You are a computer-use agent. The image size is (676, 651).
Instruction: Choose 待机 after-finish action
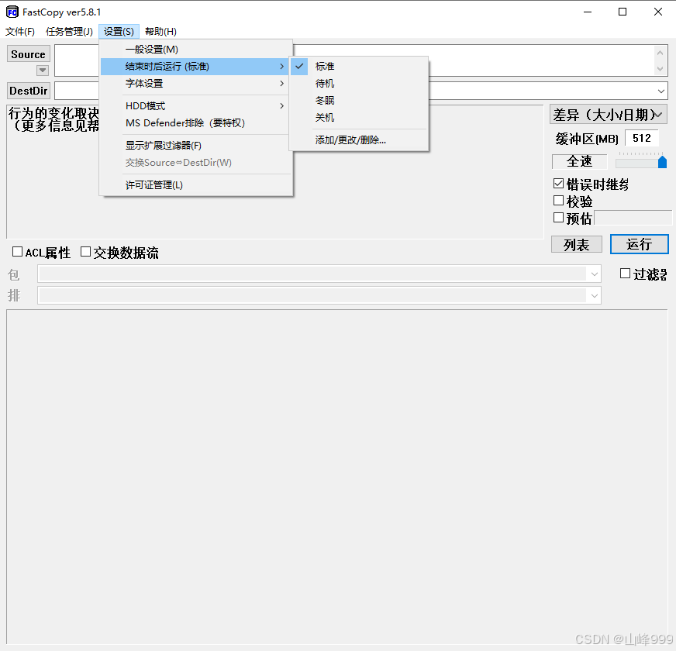coord(359,83)
